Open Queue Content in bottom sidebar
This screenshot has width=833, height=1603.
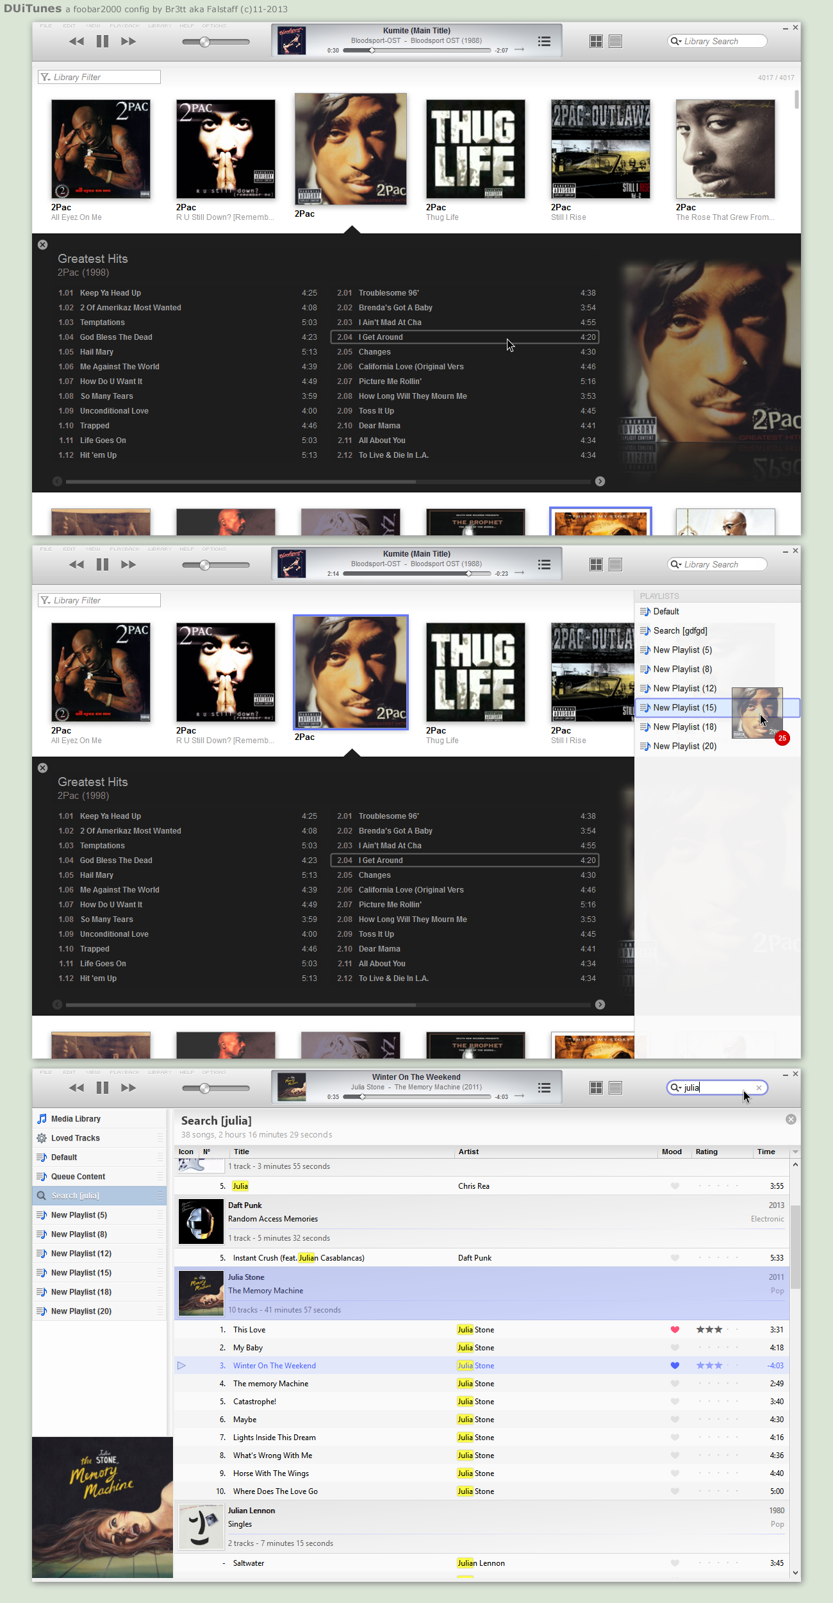(99, 1177)
